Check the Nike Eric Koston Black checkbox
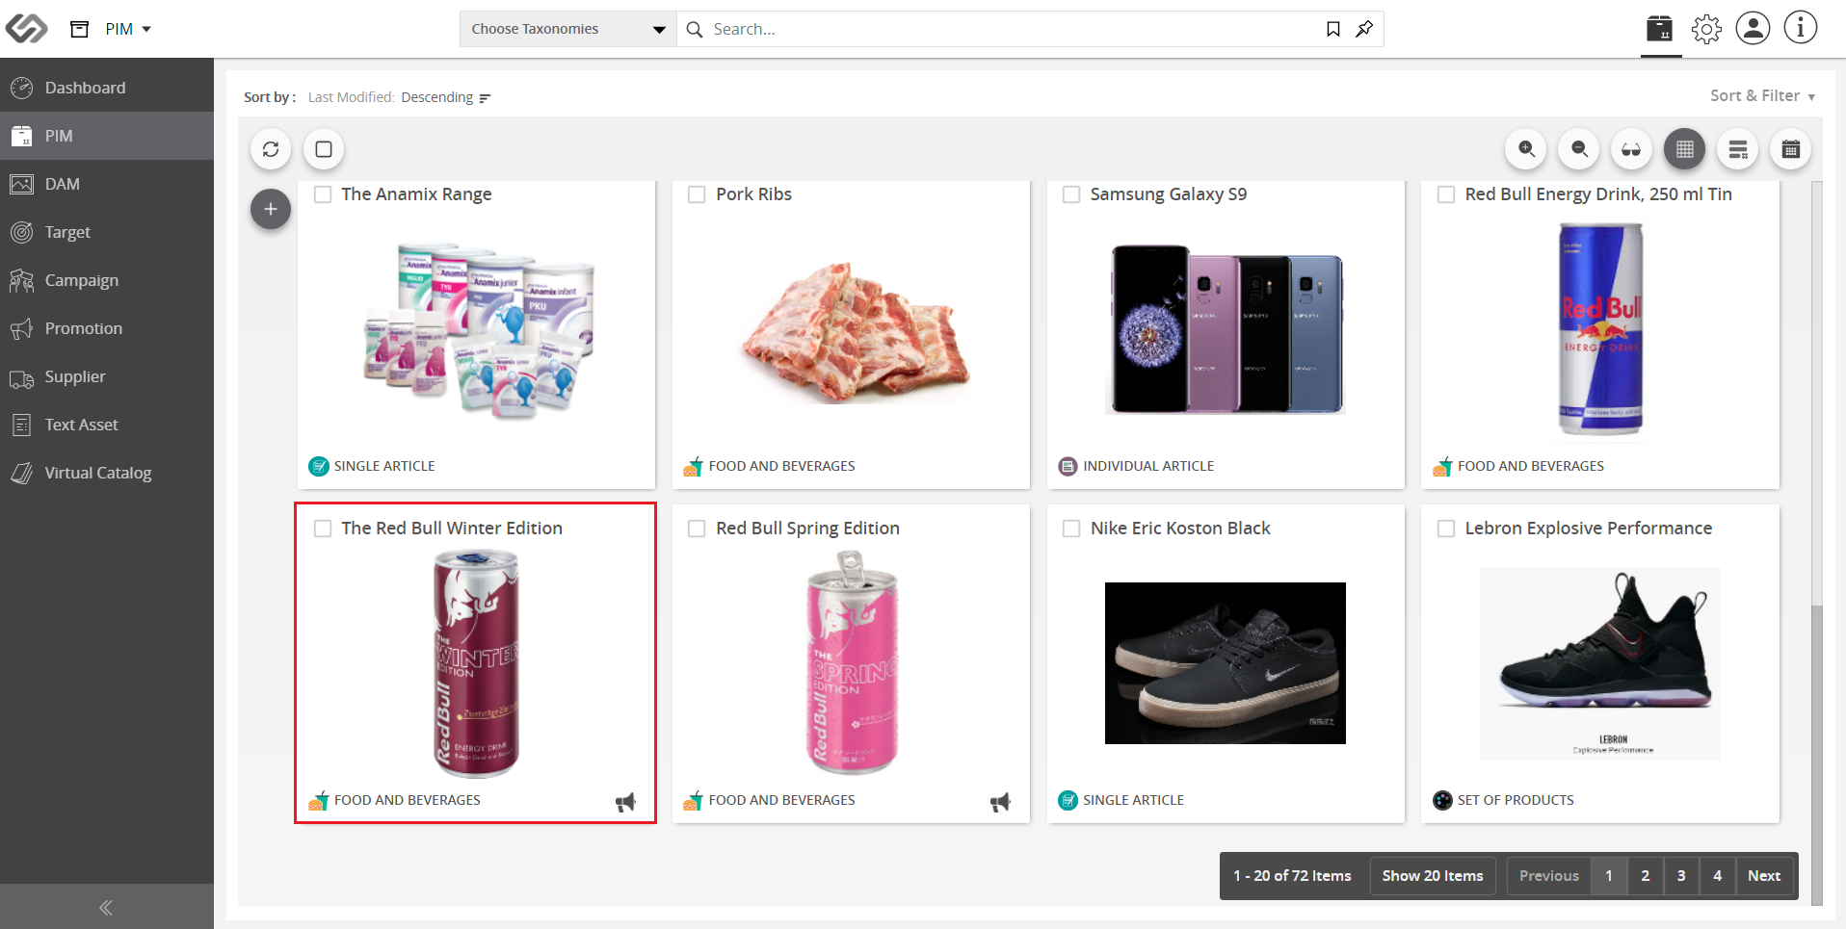Image resolution: width=1846 pixels, height=929 pixels. pyautogui.click(x=1071, y=529)
